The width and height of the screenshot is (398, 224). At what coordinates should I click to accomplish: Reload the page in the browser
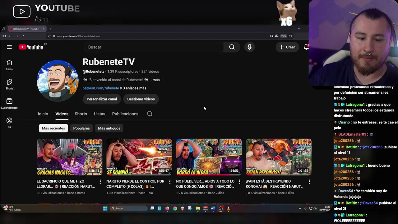(x=23, y=36)
